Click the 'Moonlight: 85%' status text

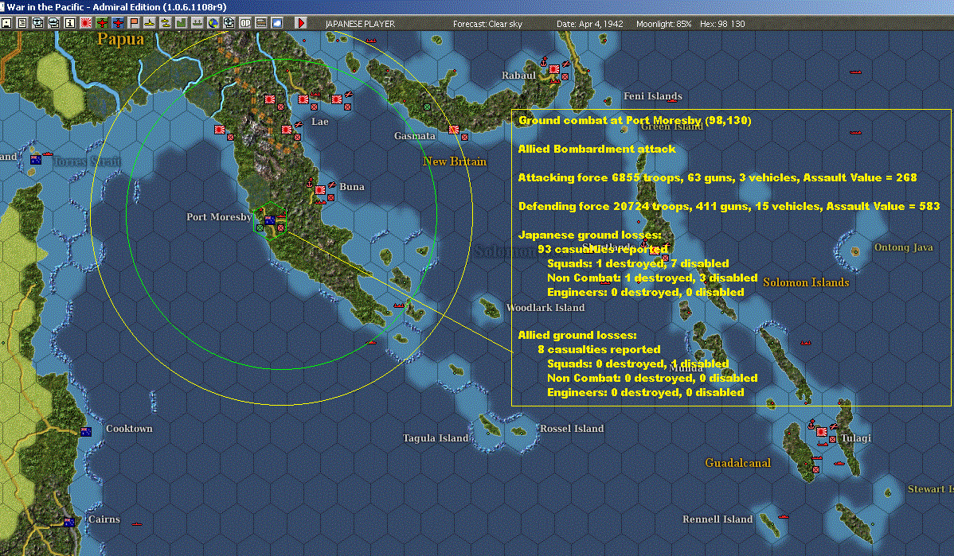click(664, 24)
